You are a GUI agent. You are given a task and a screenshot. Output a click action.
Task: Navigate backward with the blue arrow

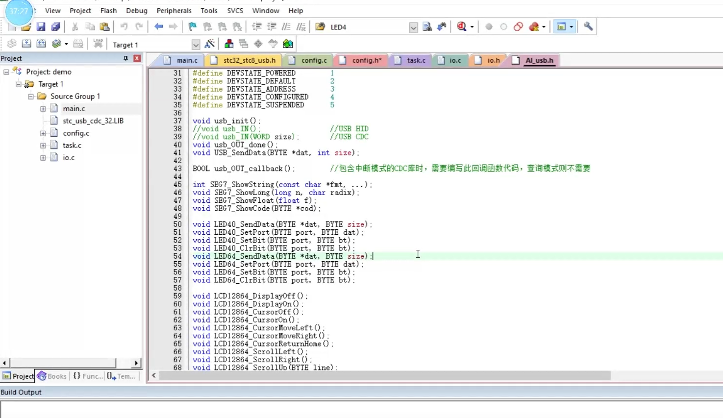[158, 27]
